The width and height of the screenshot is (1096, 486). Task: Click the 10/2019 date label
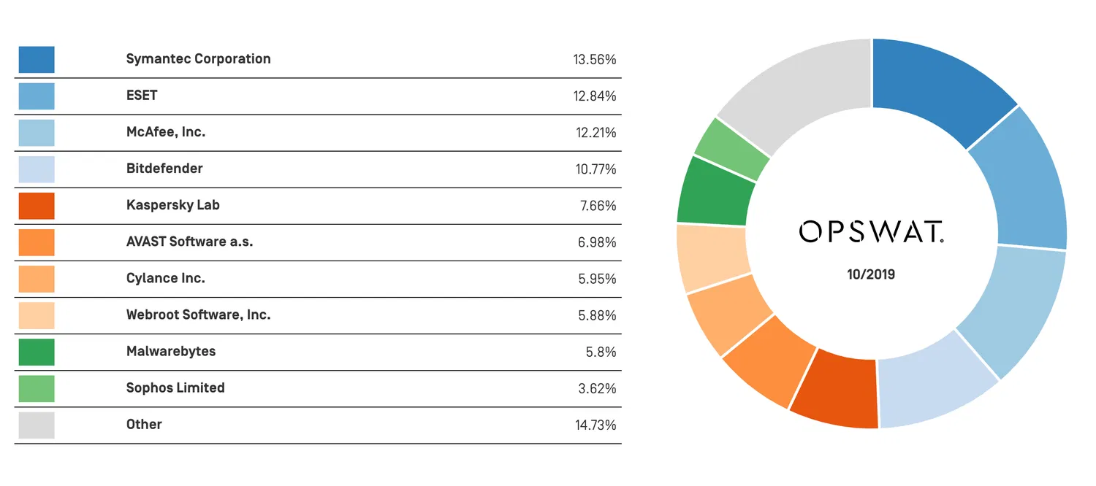point(871,275)
